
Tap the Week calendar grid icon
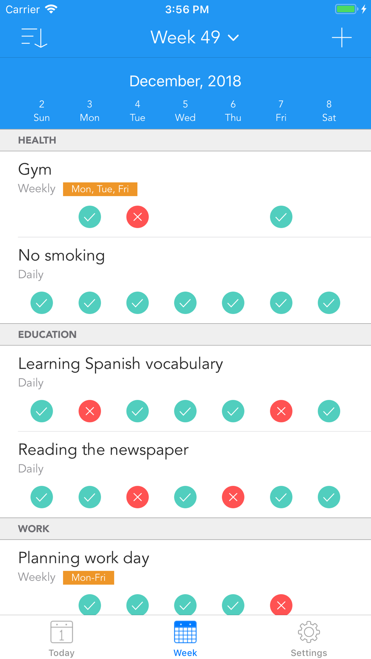click(185, 632)
